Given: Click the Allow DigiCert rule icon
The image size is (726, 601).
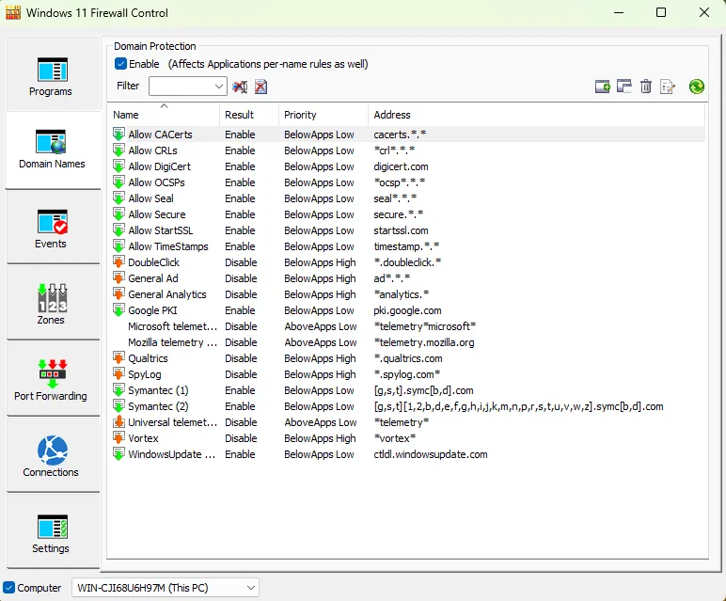Looking at the screenshot, I should (118, 166).
